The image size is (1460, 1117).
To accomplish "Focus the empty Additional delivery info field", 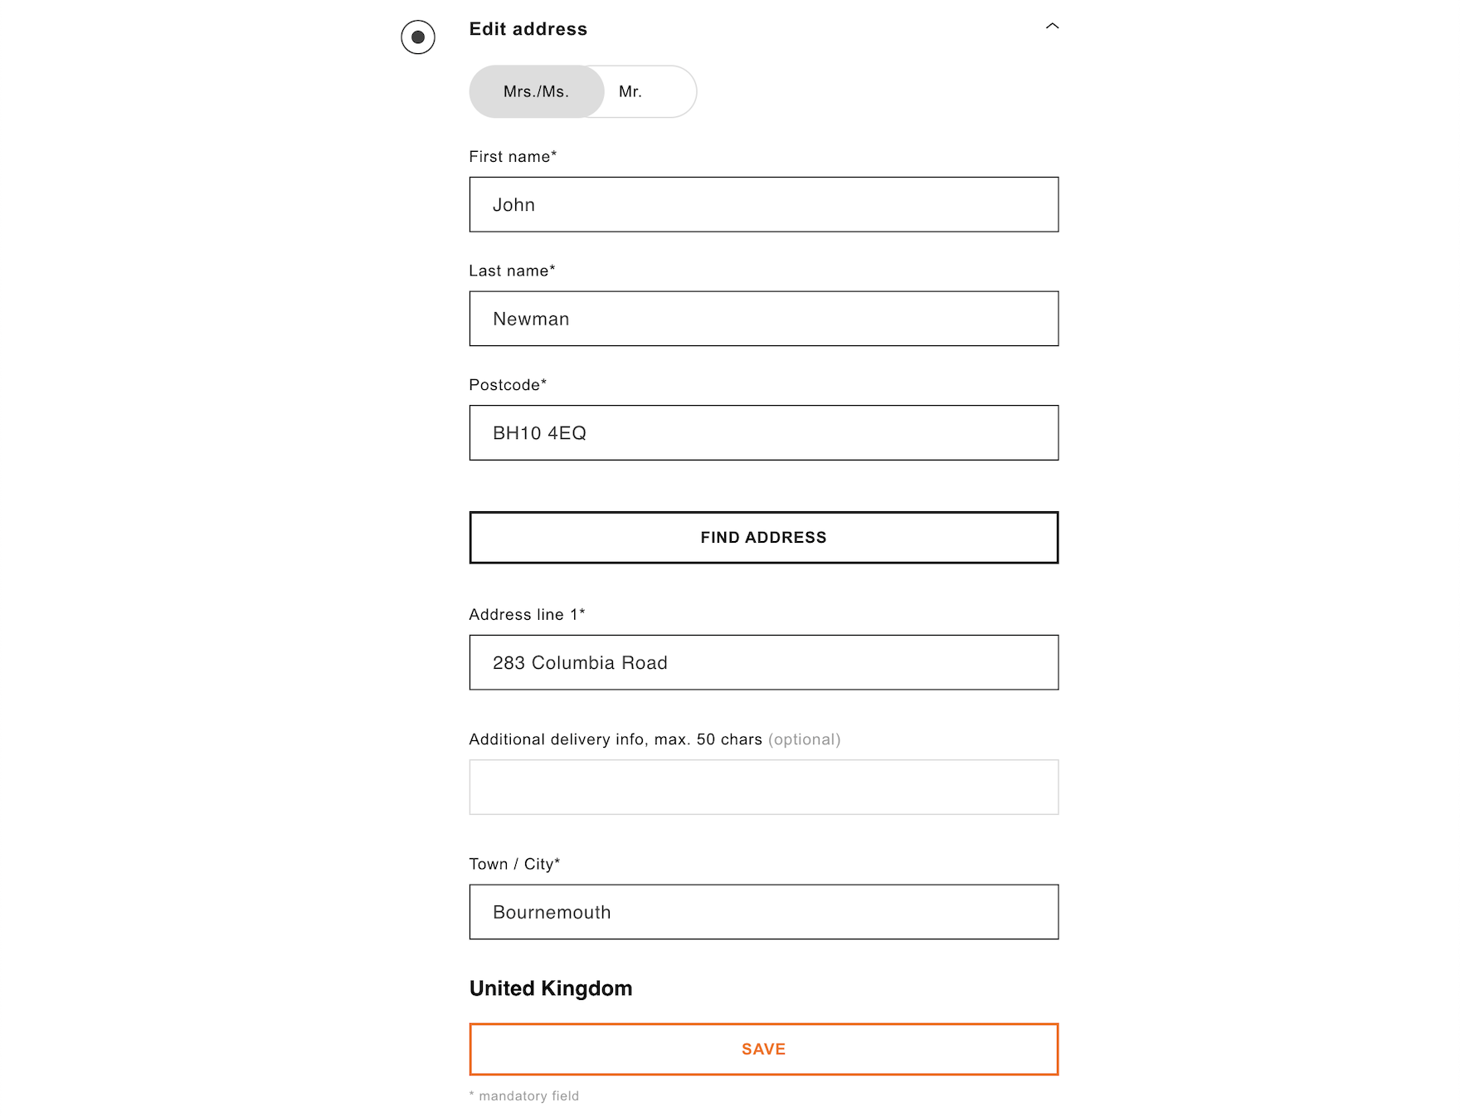I will click(x=763, y=788).
